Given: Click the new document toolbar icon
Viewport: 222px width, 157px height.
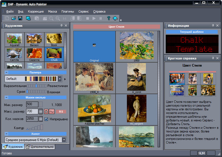Looking at the screenshot, I should 7,18.
